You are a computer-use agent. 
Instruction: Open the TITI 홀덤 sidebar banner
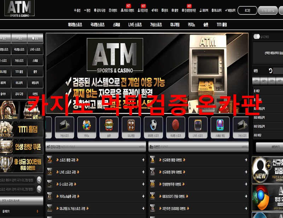point(22,129)
